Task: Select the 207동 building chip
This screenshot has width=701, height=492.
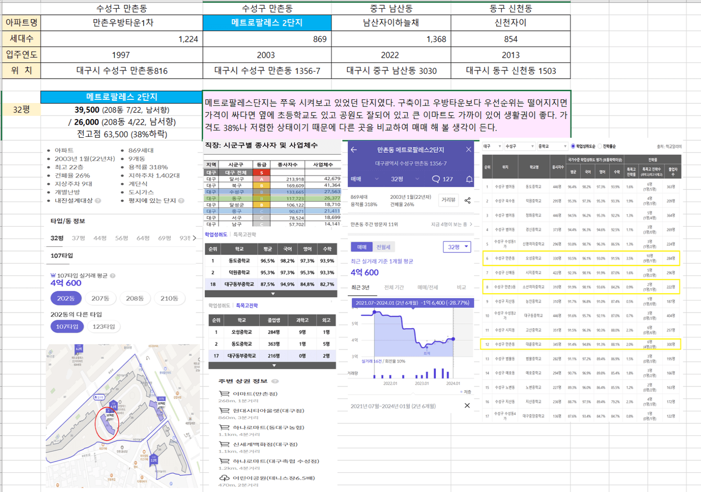Action: 100,298
